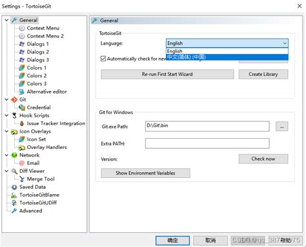Click the Check now button
Viewport: 306px width, 247px height.
[263, 159]
